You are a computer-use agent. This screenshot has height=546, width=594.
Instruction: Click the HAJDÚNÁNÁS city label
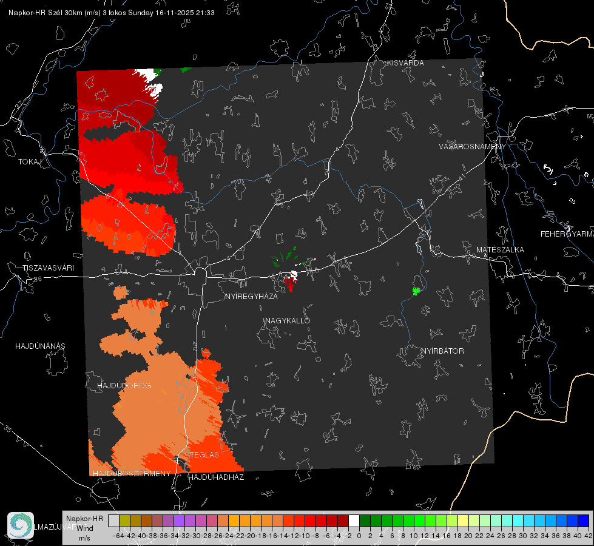[x=40, y=346]
